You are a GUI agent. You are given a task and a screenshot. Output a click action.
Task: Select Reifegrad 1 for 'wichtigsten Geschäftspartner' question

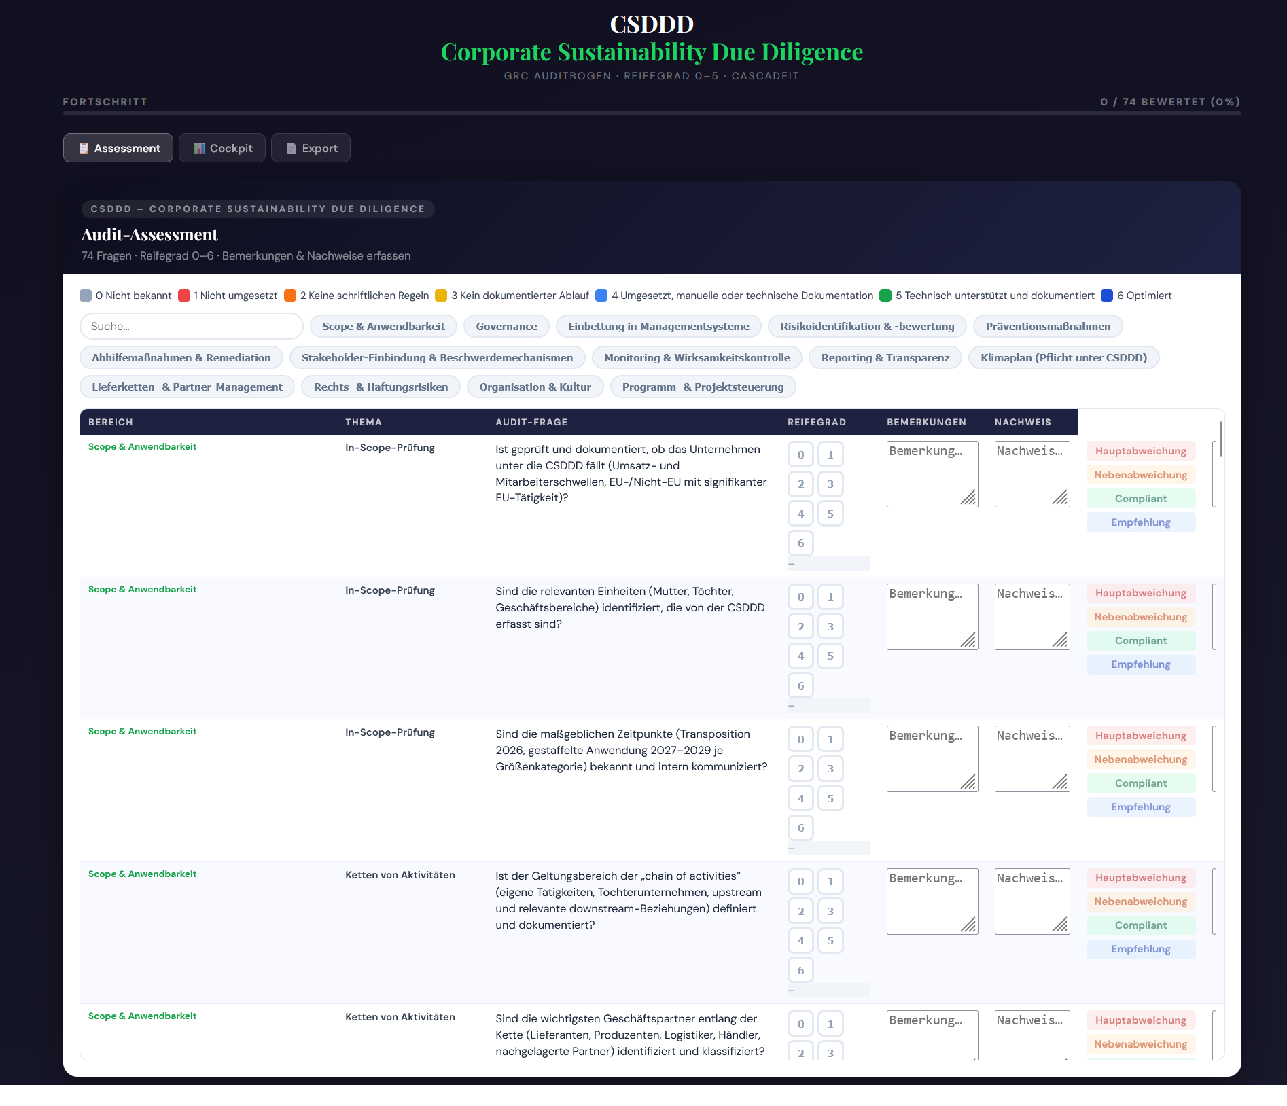tap(830, 1024)
